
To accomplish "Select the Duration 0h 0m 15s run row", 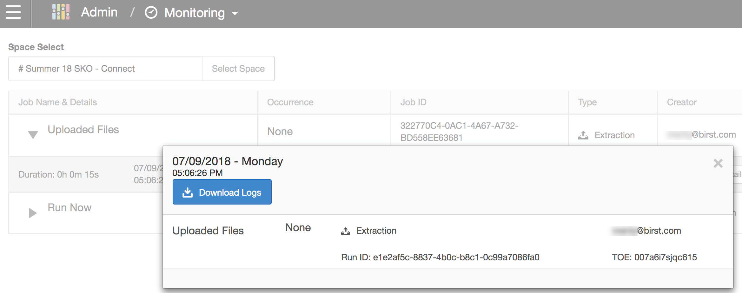I will coord(59,174).
